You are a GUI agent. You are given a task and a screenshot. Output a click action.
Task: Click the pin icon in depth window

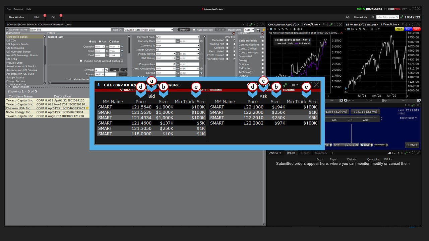(293, 85)
